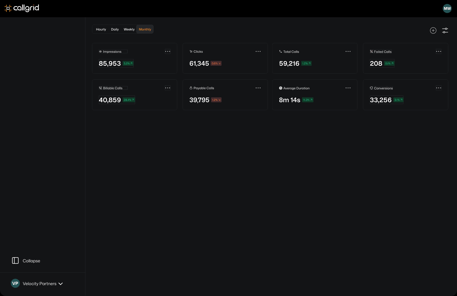Click the Total Calls phone icon
The width and height of the screenshot is (457, 296).
pyautogui.click(x=281, y=51)
